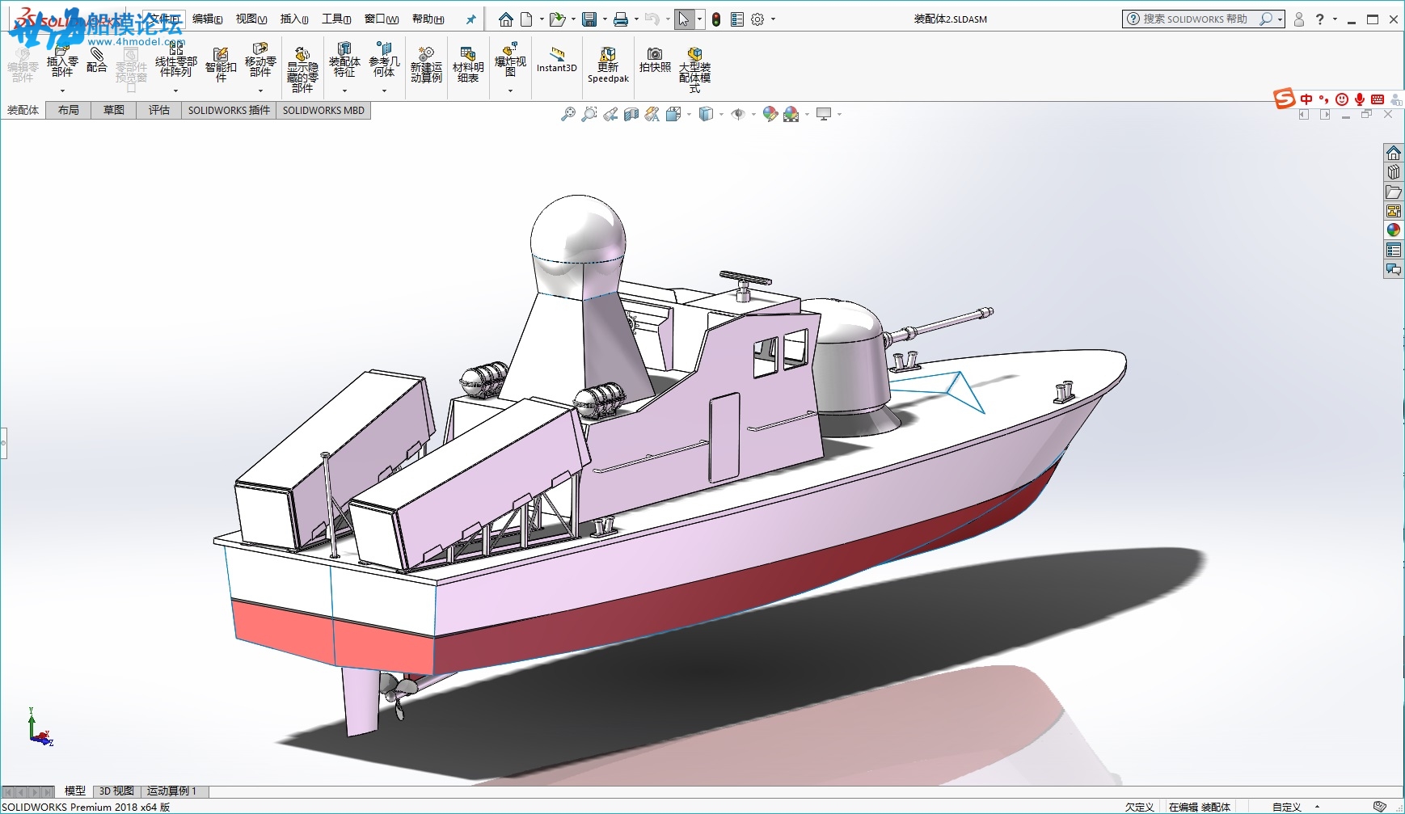Image resolution: width=1405 pixels, height=814 pixels.
Task: Click the File Properties list icon
Action: coord(737,19)
